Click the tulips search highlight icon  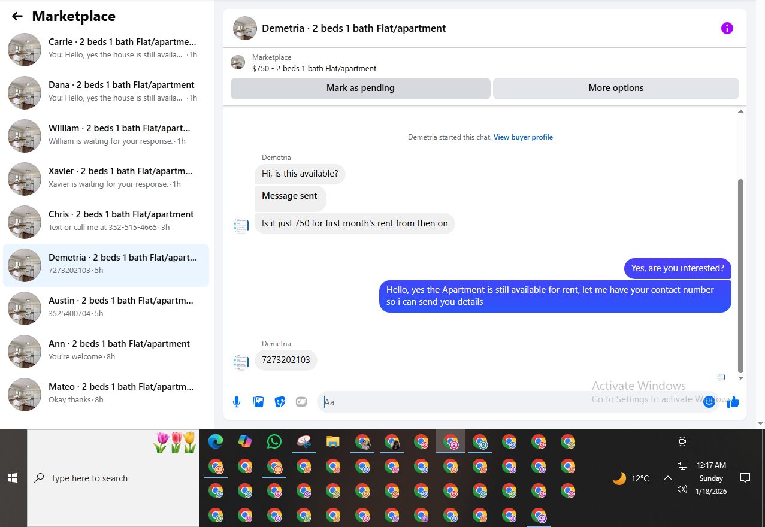175,442
